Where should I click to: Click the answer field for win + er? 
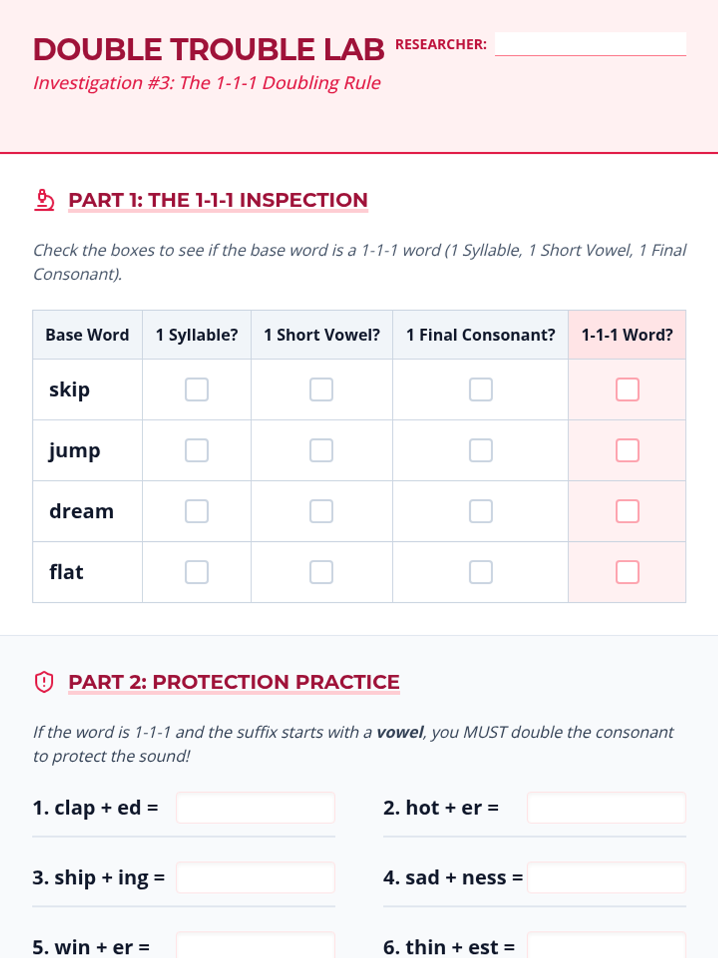pyautogui.click(x=255, y=946)
